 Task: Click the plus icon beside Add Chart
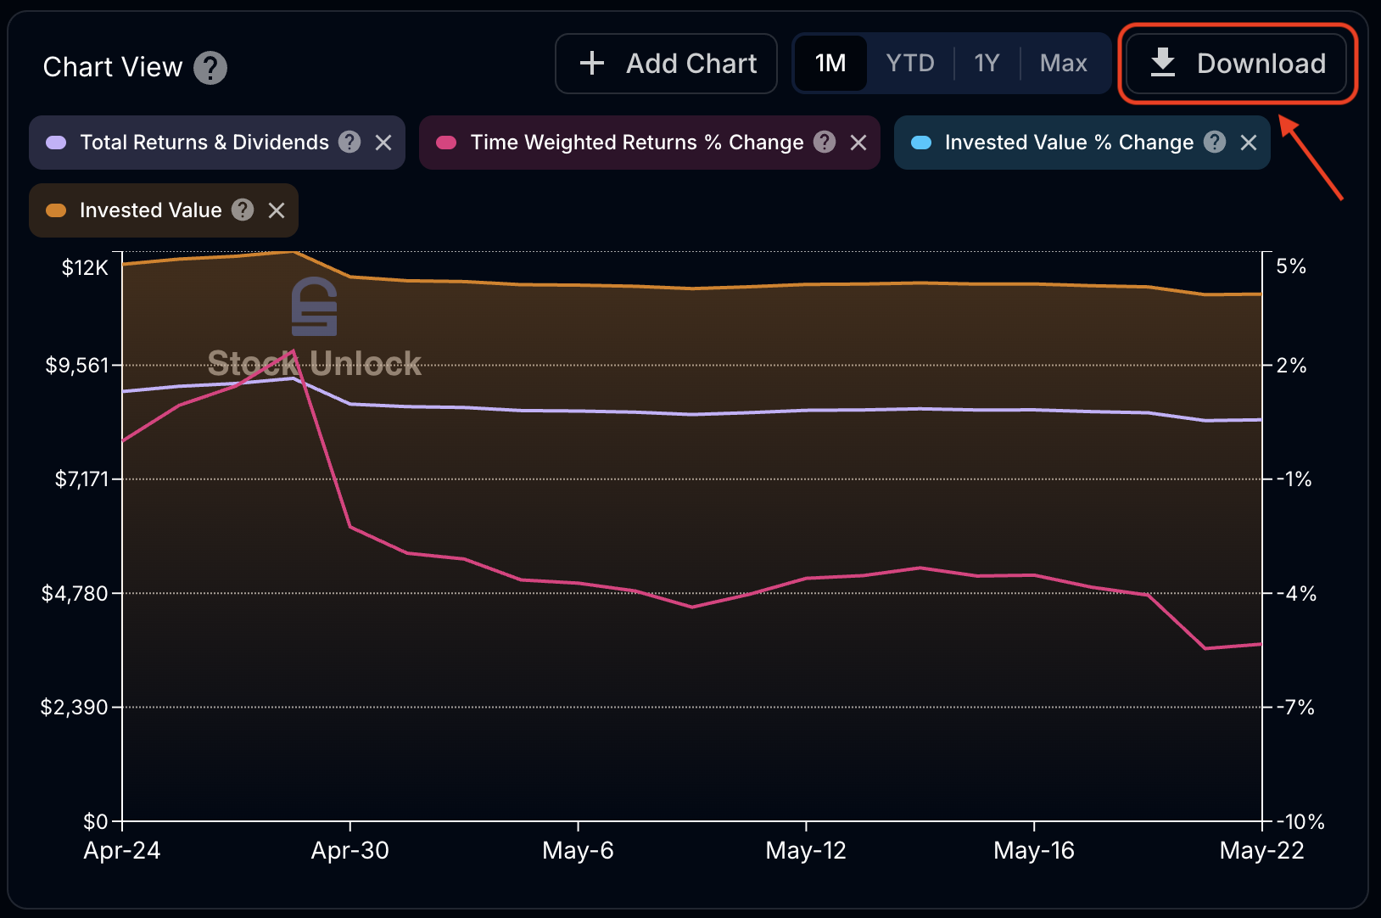(x=592, y=63)
